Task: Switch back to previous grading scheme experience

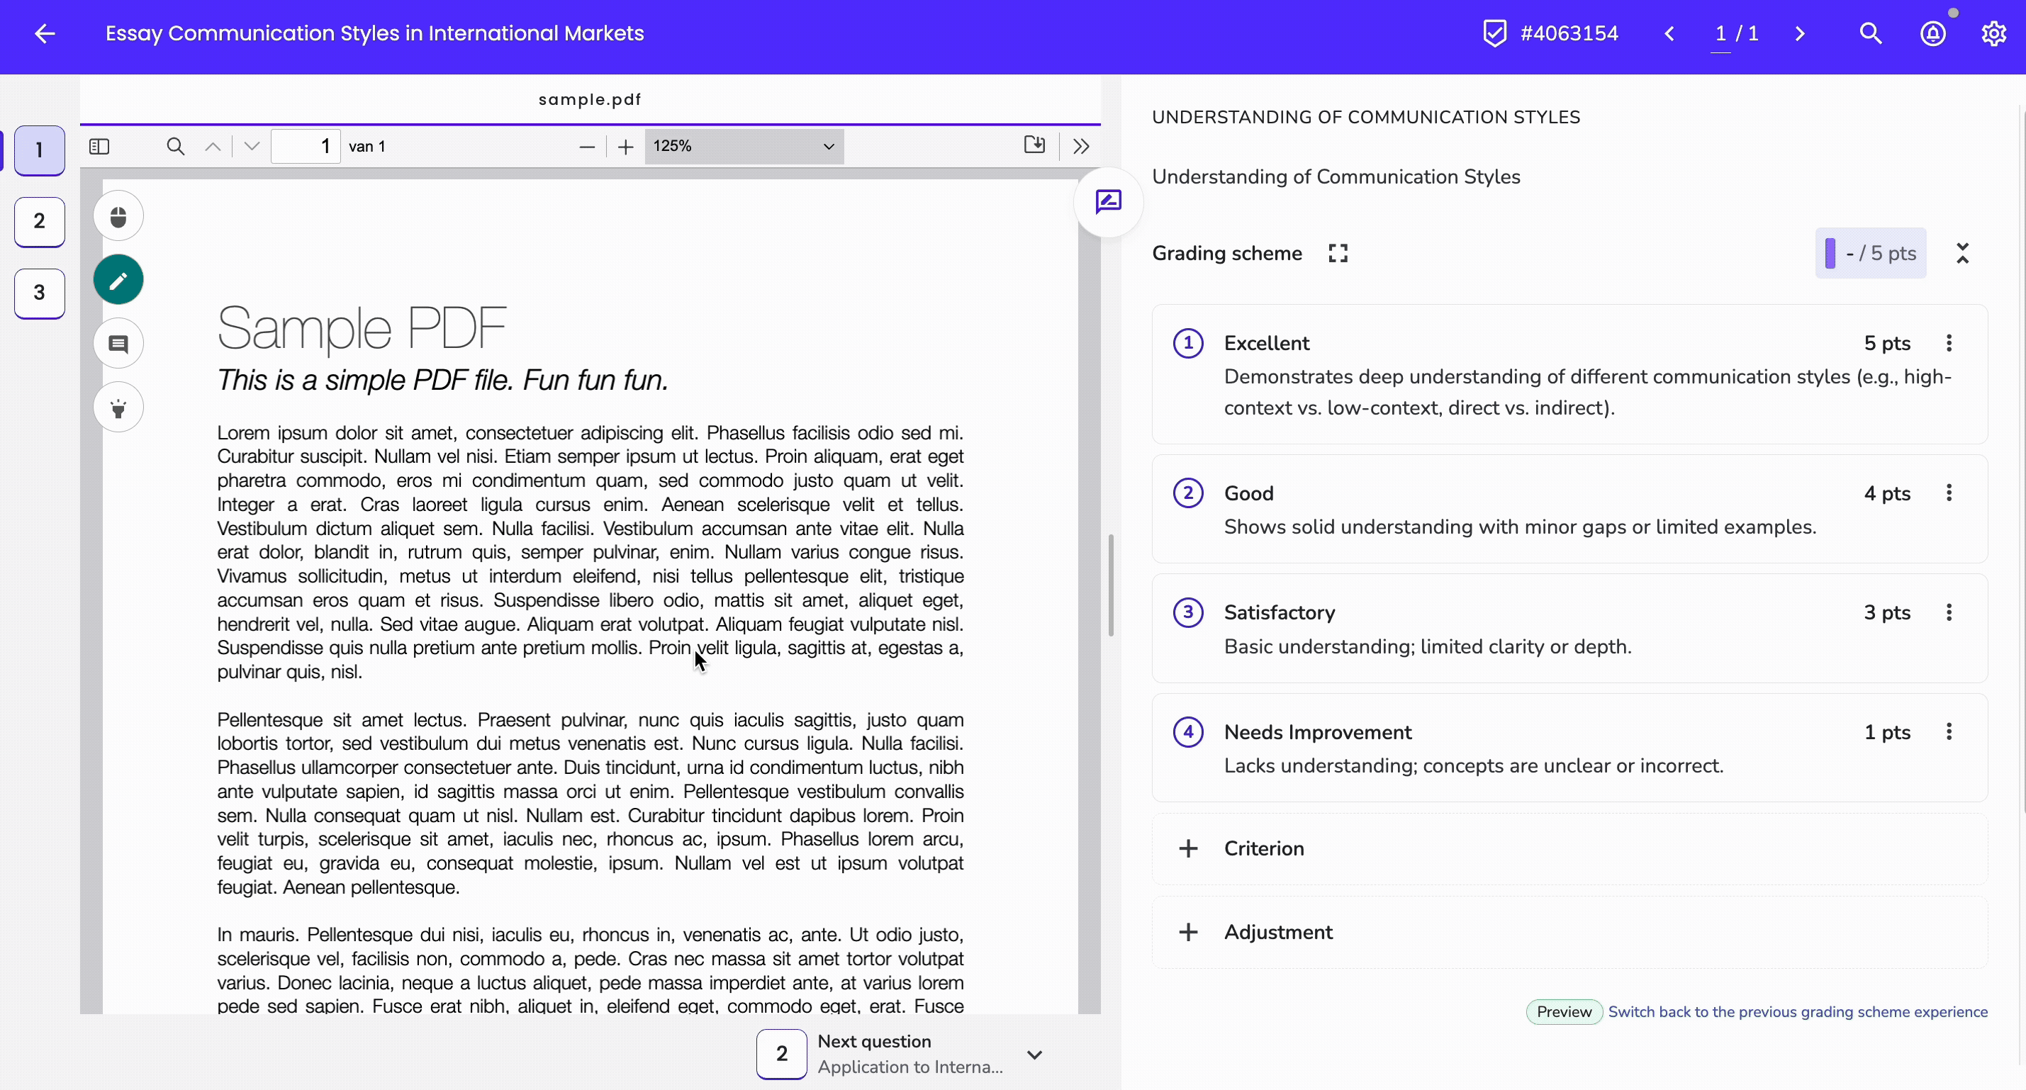Action: click(1797, 1012)
